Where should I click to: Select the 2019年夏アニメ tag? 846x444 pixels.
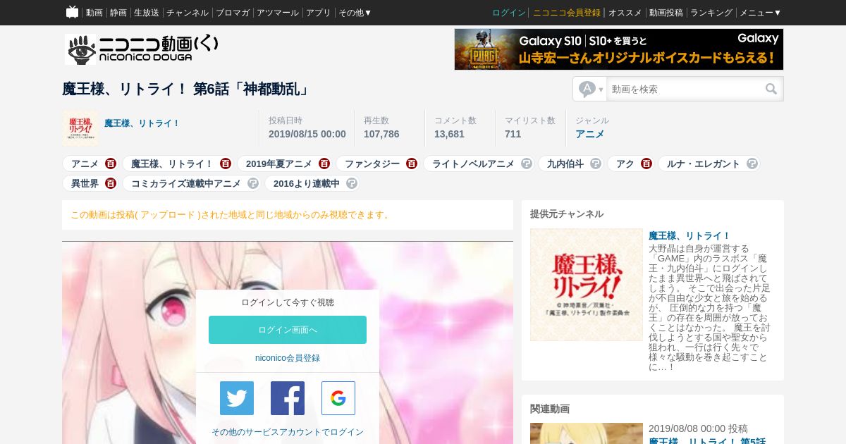279,164
